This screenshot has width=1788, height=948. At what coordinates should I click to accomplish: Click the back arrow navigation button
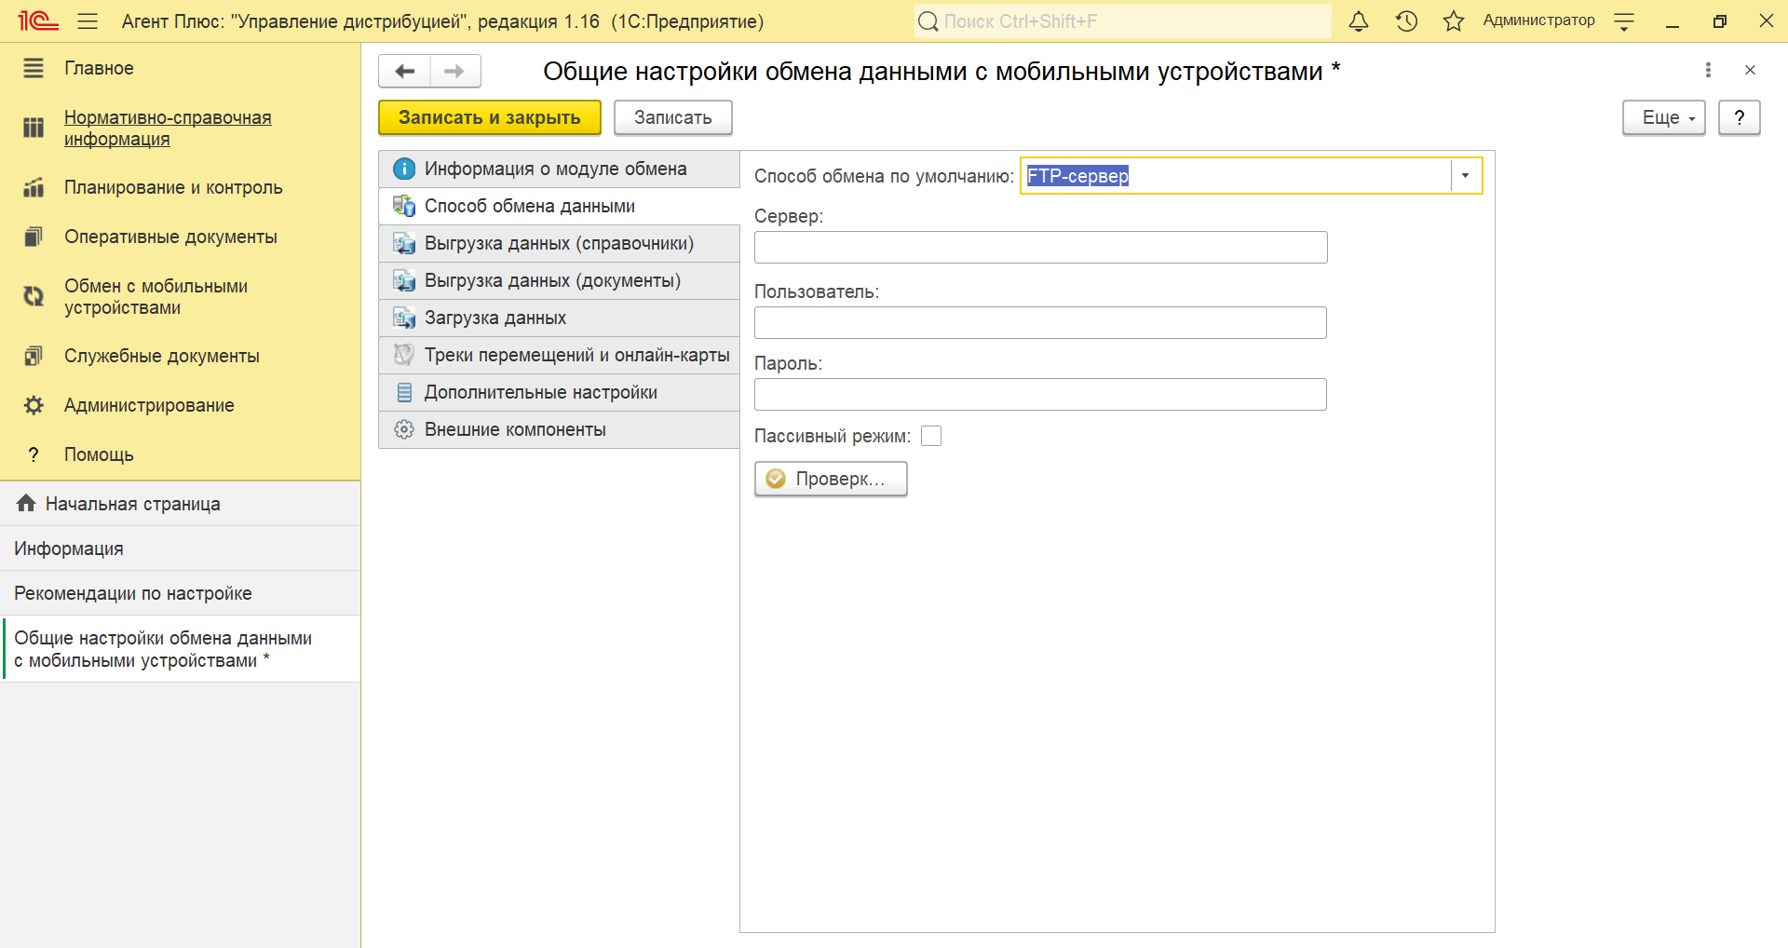coord(404,72)
